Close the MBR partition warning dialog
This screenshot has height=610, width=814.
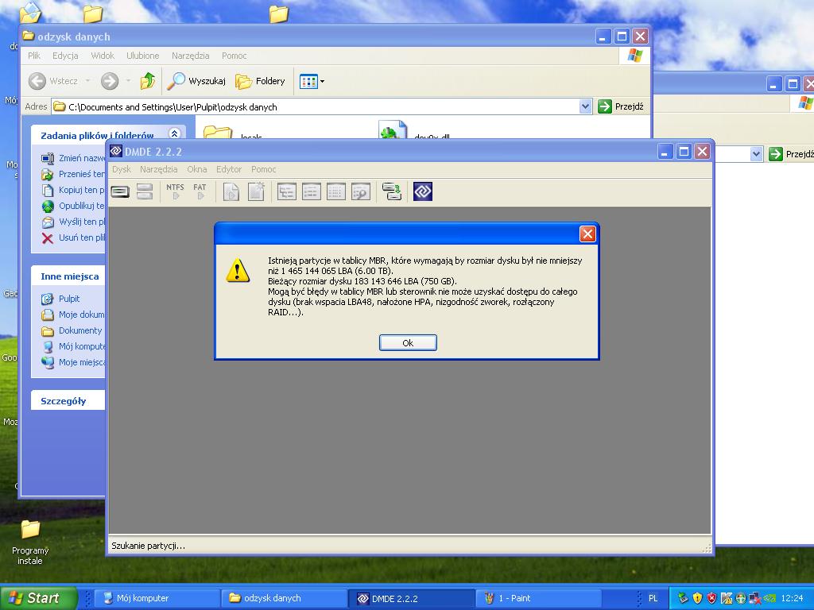[587, 234]
